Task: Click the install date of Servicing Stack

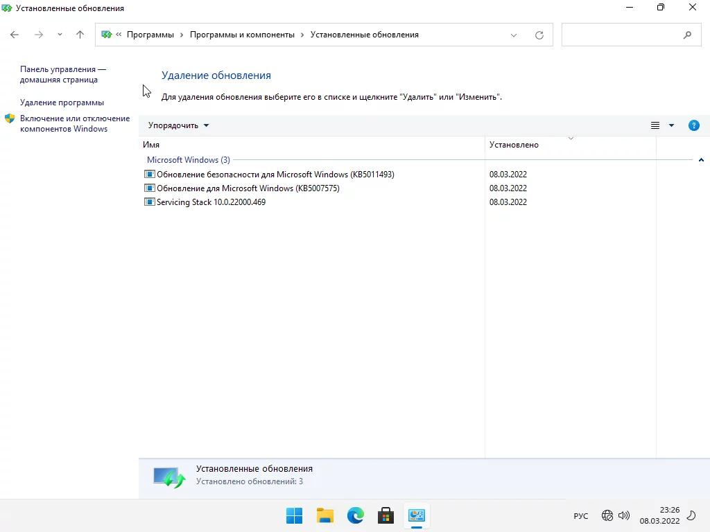Action: click(x=508, y=202)
